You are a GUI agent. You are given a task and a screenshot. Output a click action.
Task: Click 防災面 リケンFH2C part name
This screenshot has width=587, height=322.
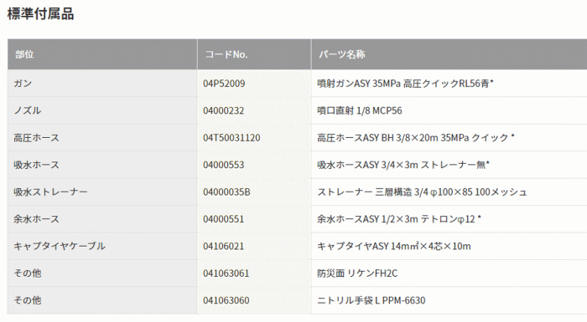point(357,273)
